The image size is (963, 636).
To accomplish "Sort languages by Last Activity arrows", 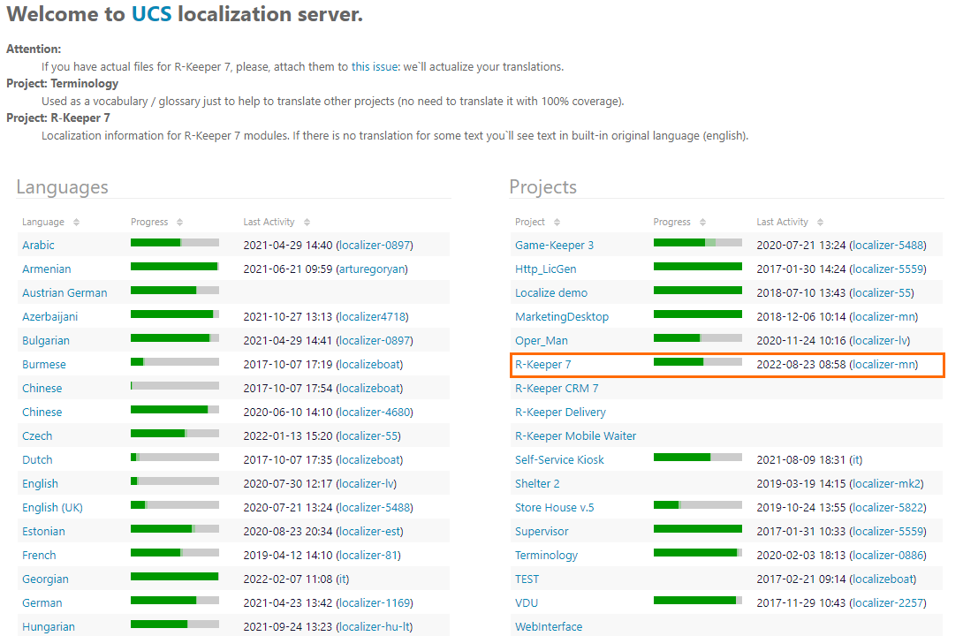I will click(x=307, y=223).
